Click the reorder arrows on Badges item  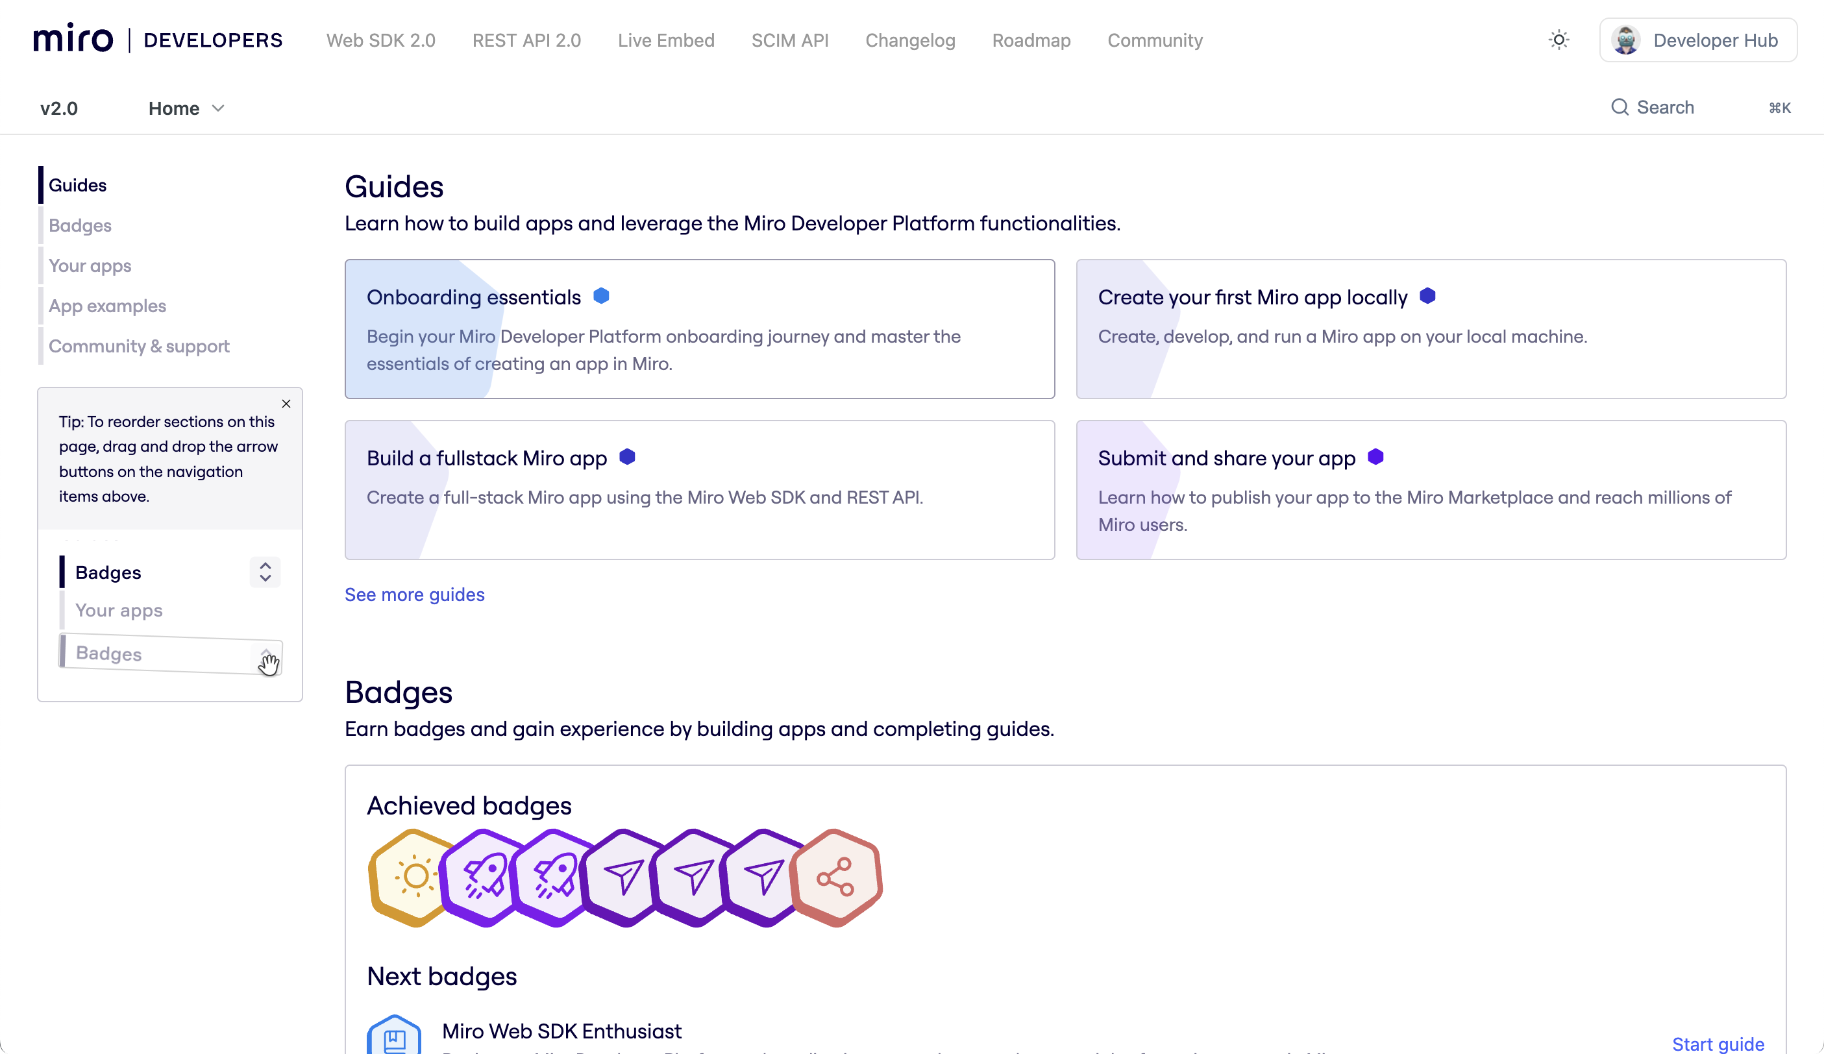coord(265,572)
